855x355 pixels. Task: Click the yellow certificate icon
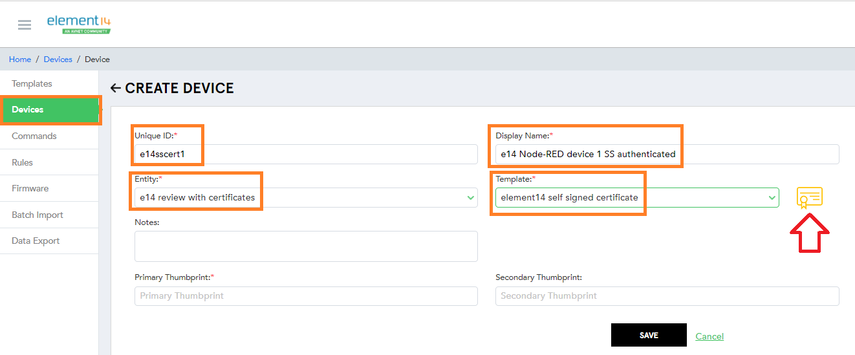tap(809, 198)
